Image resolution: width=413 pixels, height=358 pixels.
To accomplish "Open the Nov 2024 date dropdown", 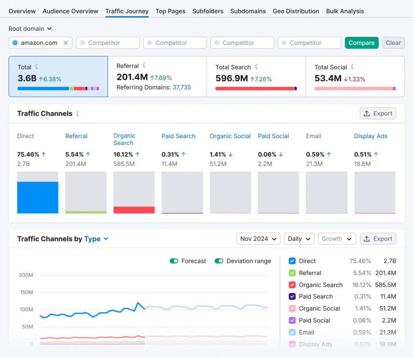I will 259,239.
